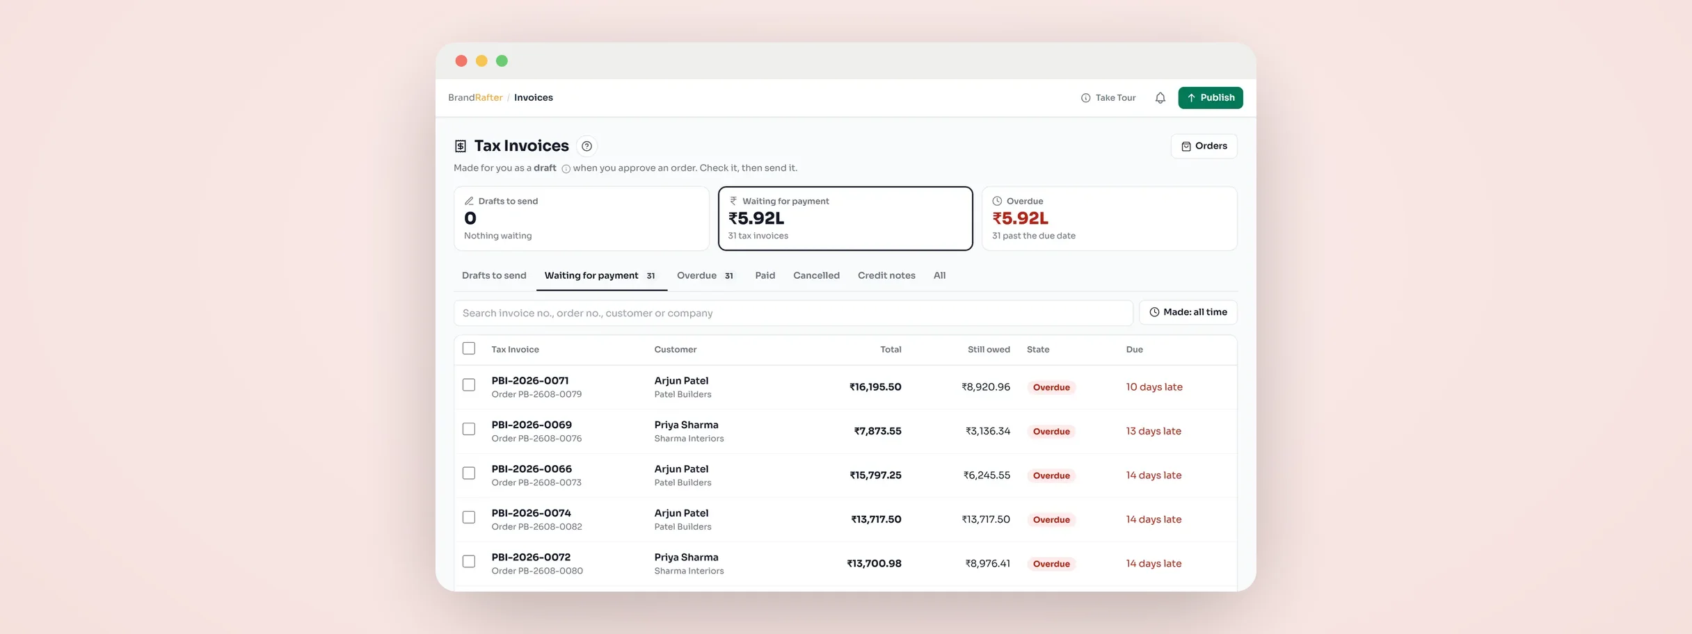Image resolution: width=1692 pixels, height=634 pixels.
Task: Select the Waiting for payment summary card
Action: [845, 218]
